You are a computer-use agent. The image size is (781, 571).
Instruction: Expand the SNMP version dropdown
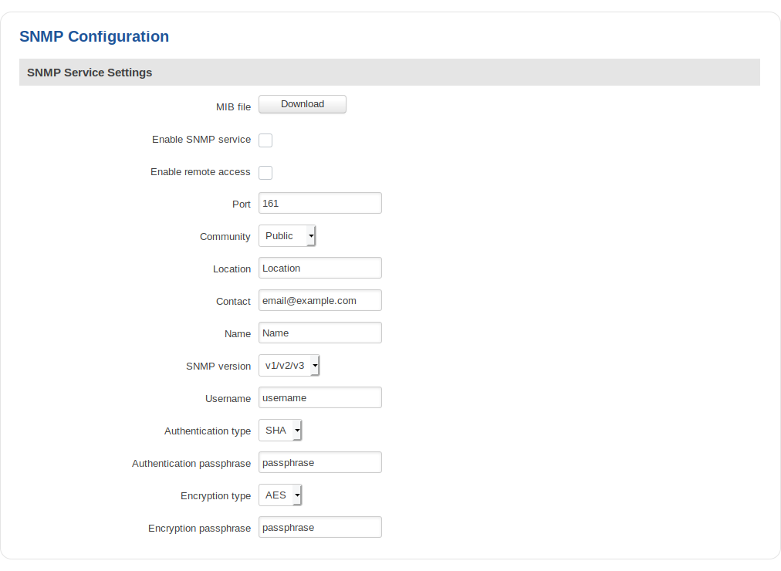[x=289, y=366]
